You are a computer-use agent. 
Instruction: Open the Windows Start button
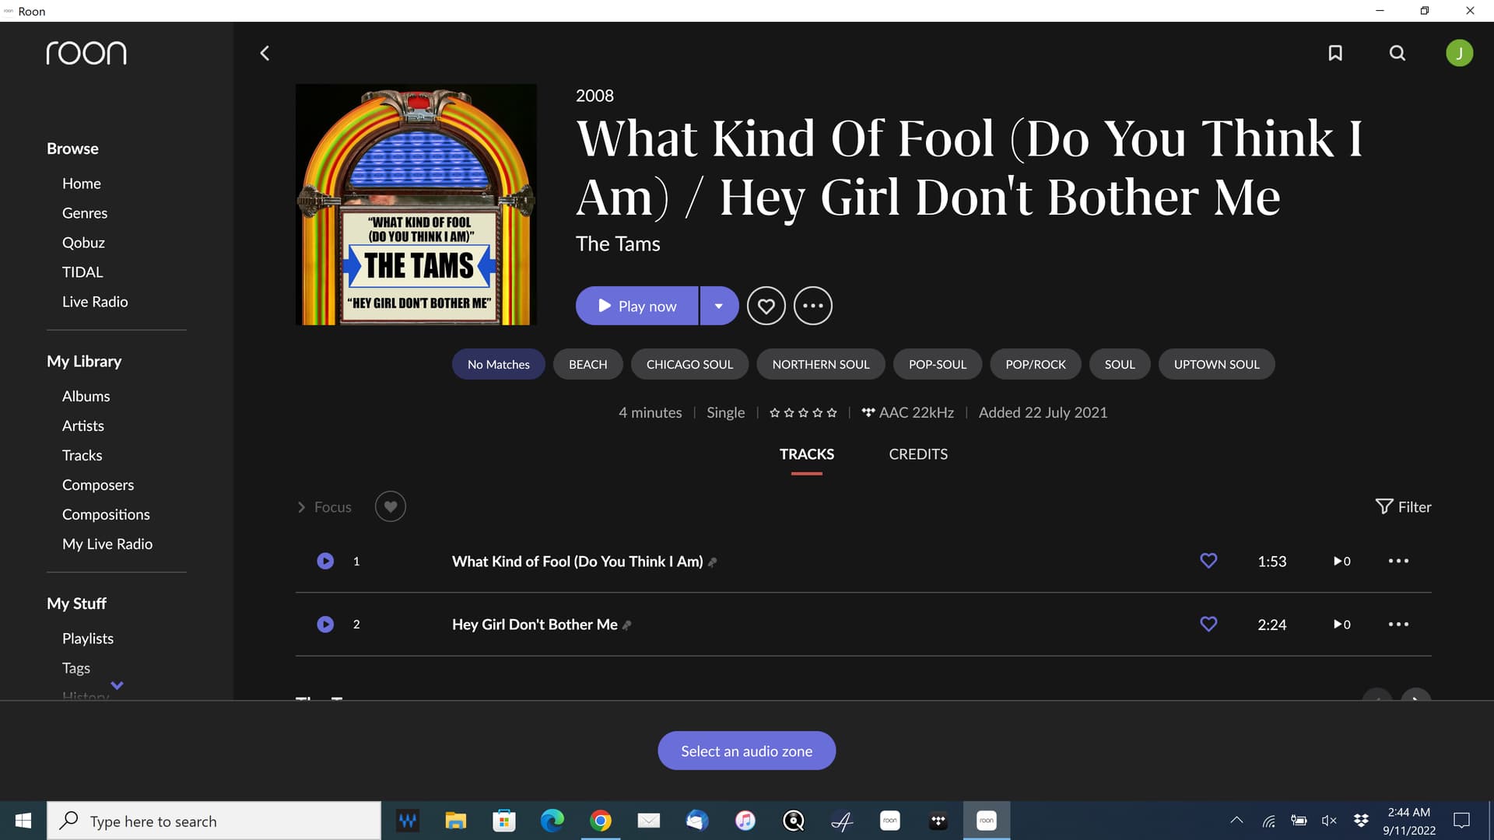(x=23, y=821)
